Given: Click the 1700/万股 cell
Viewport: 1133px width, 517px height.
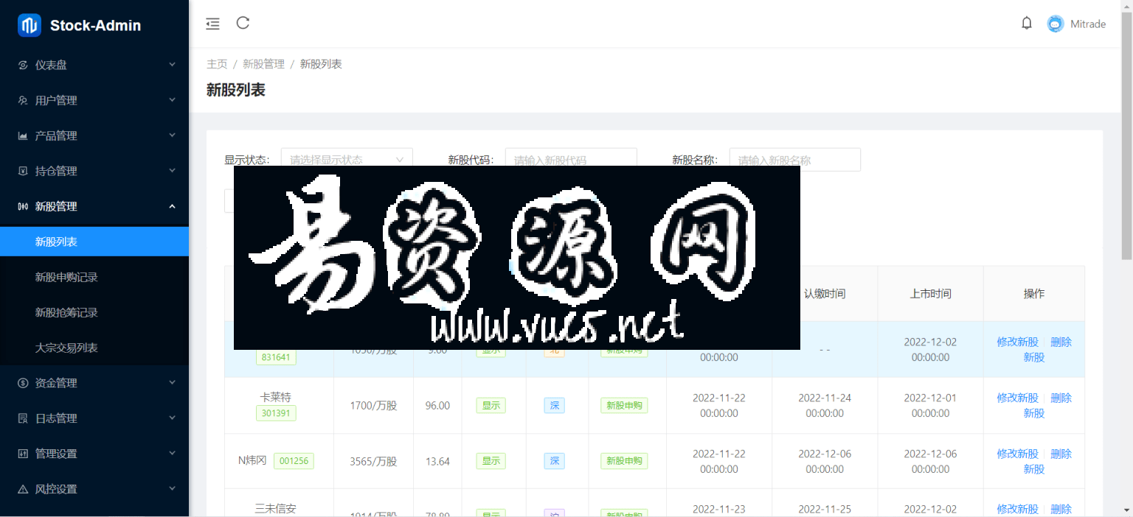Looking at the screenshot, I should pyautogui.click(x=373, y=406).
